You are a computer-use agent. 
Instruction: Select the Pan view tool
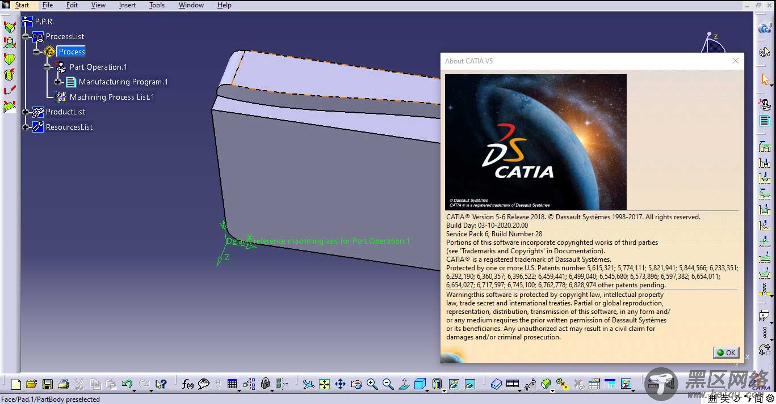340,384
